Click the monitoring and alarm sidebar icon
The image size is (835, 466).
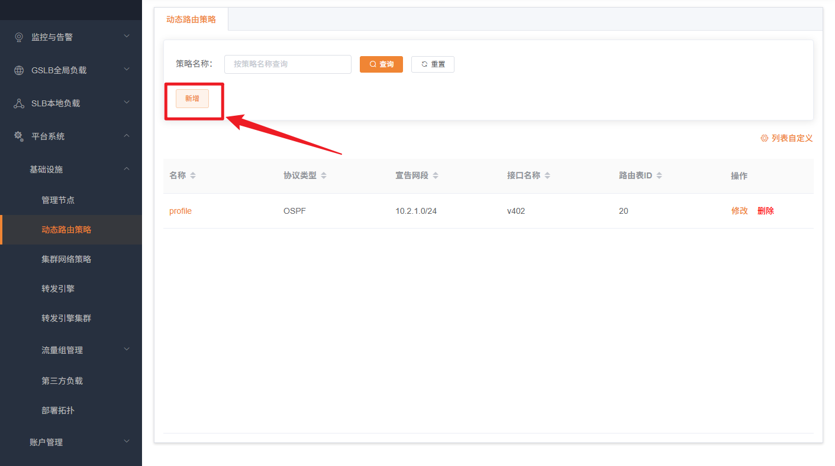coord(19,37)
